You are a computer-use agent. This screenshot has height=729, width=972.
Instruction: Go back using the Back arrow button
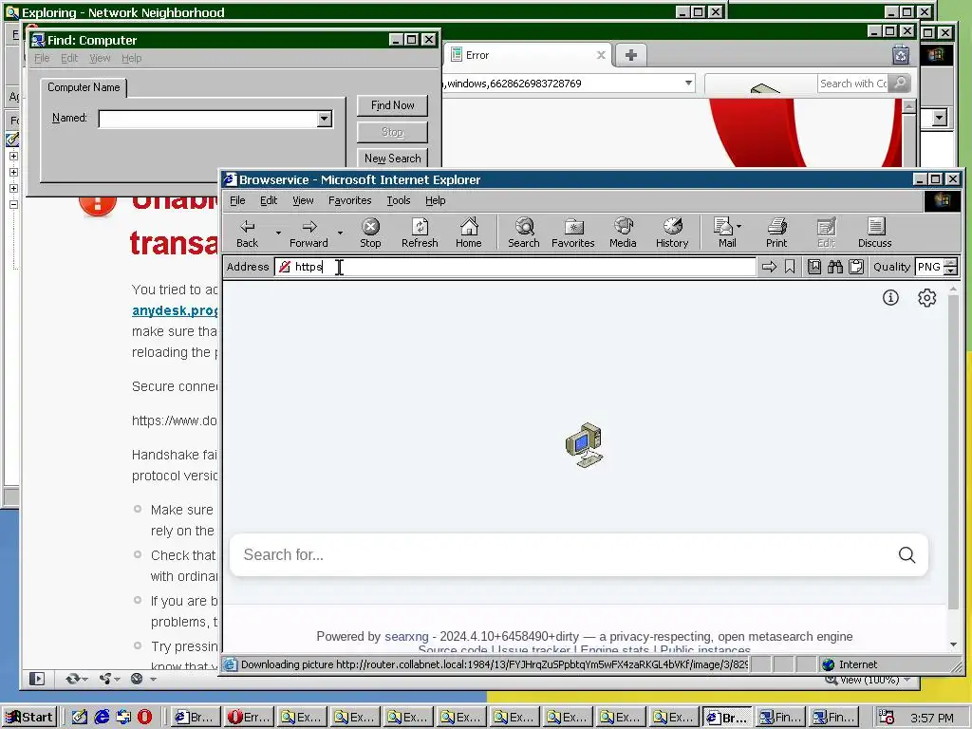tap(248, 233)
